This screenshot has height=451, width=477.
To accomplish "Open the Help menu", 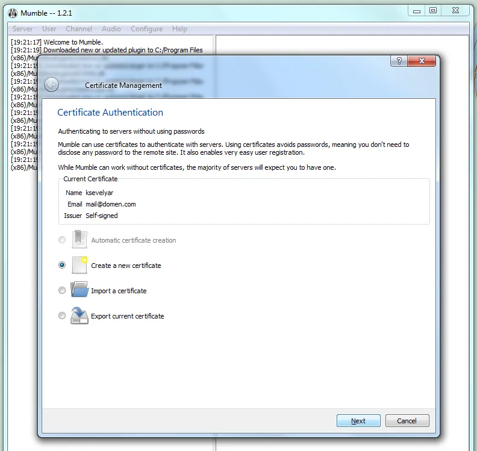I will pyautogui.click(x=179, y=29).
